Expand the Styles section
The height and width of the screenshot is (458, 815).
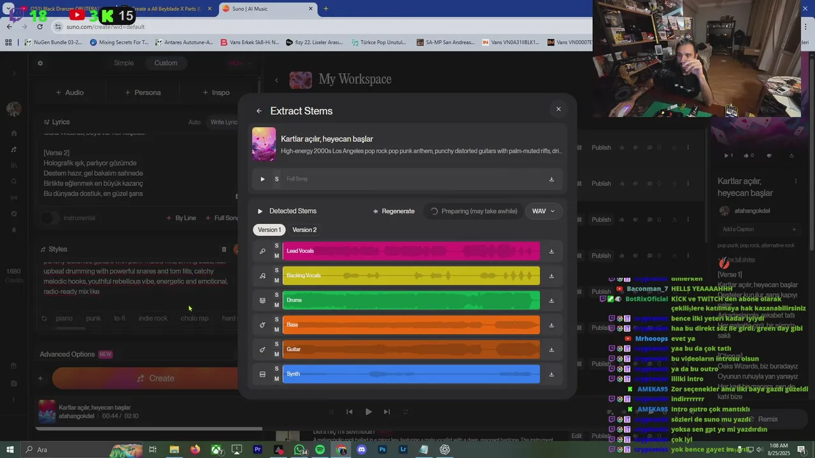point(53,249)
